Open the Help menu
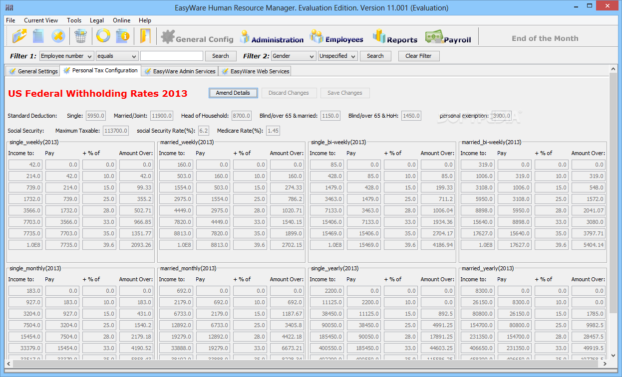622x377 pixels. click(x=145, y=20)
